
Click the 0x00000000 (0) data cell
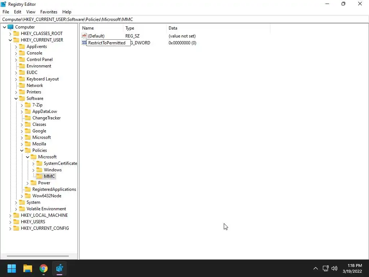click(182, 43)
